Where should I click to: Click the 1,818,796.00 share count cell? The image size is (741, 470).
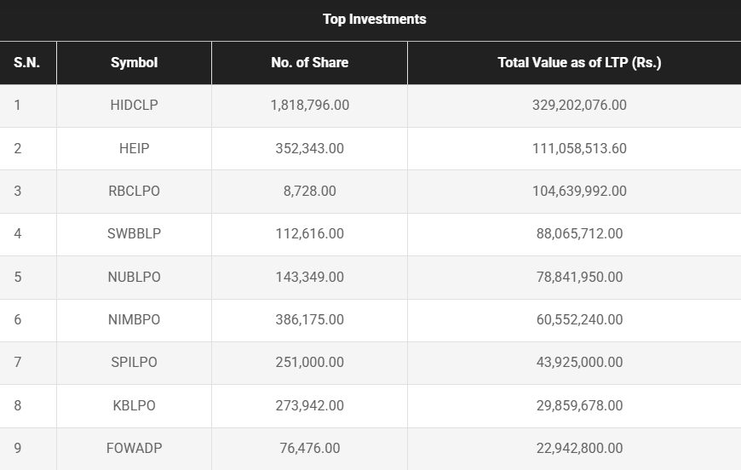point(309,105)
